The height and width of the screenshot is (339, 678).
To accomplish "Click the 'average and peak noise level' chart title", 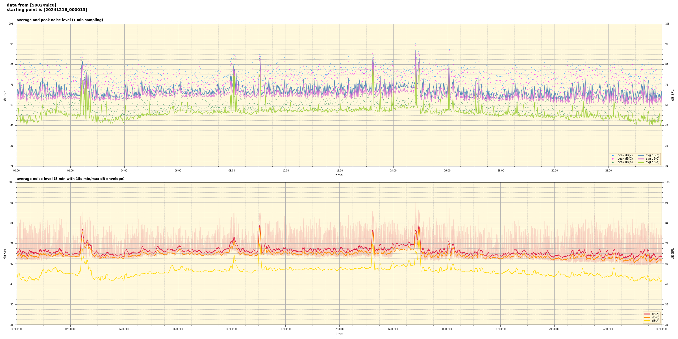I will (x=60, y=20).
